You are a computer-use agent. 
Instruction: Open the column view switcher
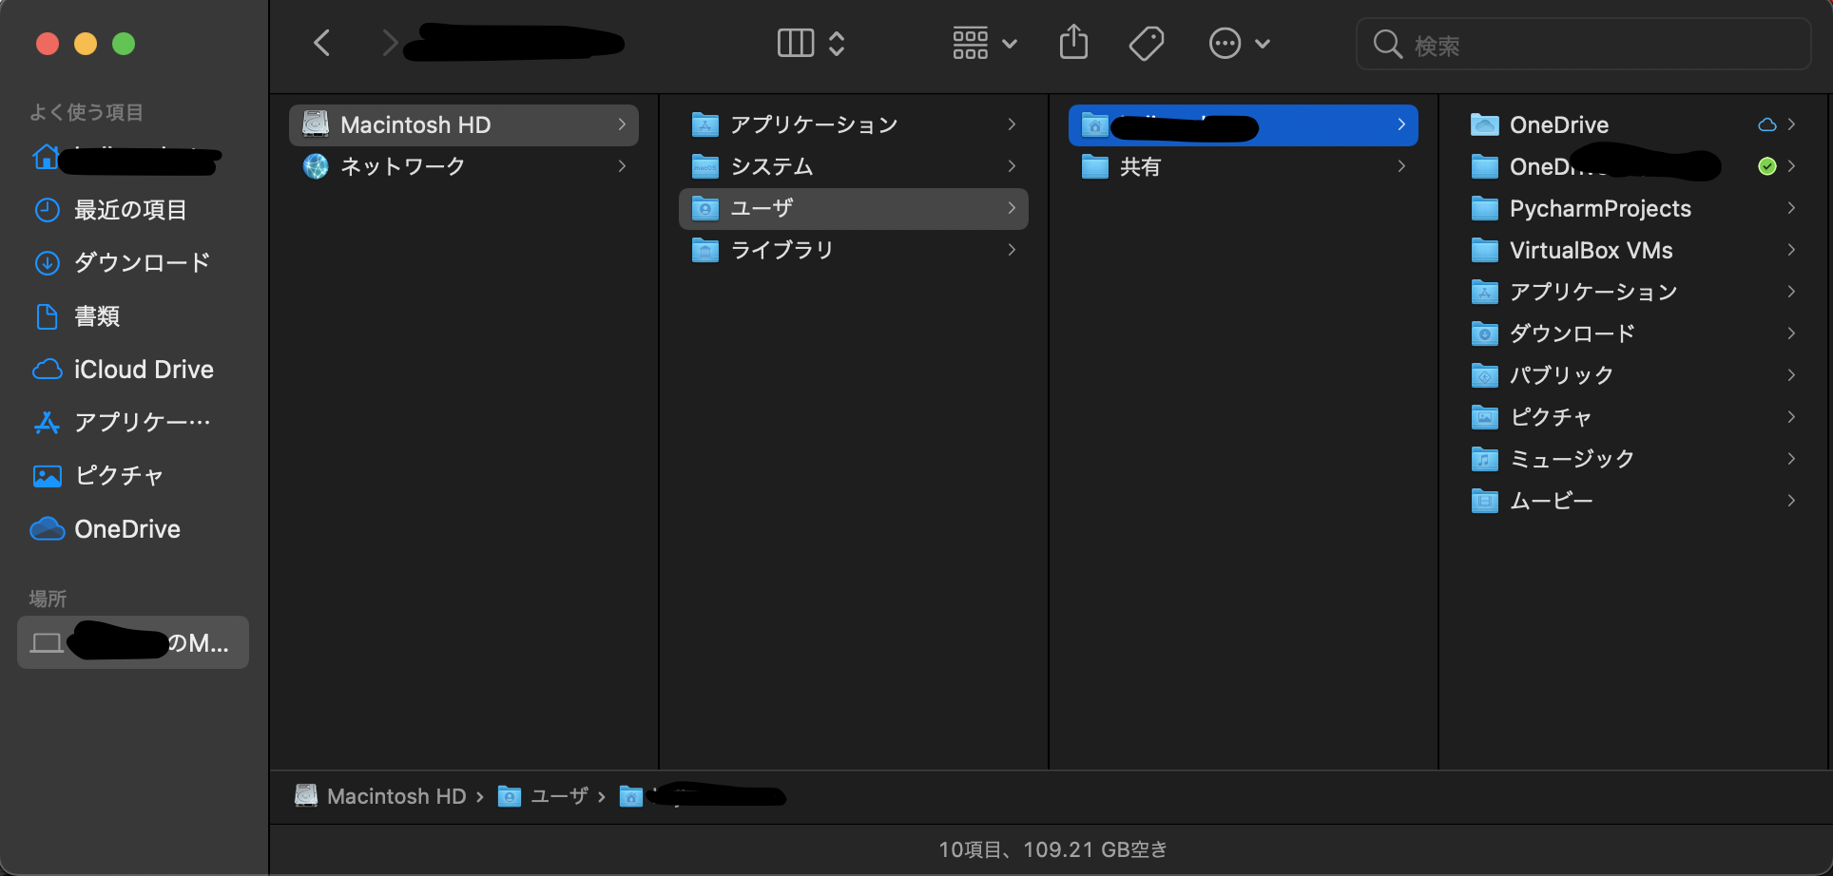811,43
